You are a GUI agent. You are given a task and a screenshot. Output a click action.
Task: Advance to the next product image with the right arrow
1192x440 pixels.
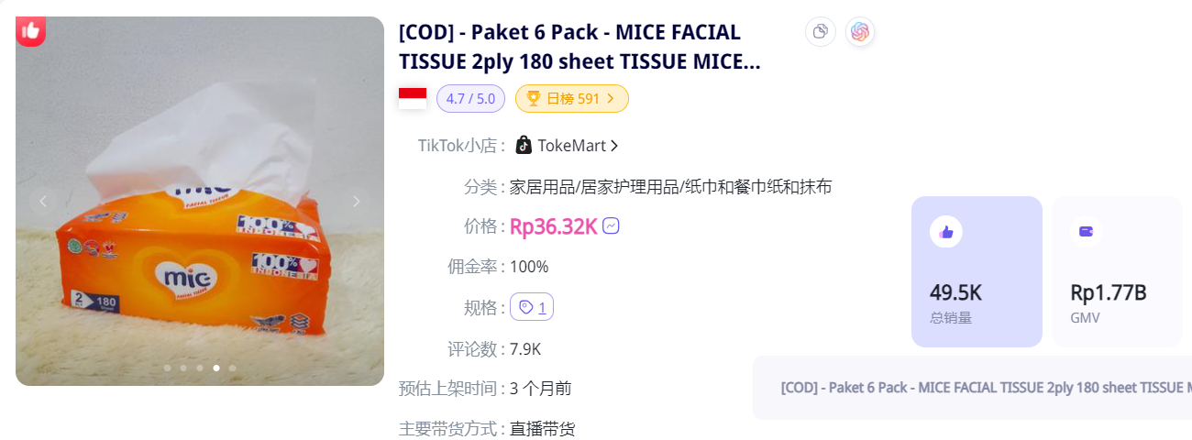pos(357,201)
